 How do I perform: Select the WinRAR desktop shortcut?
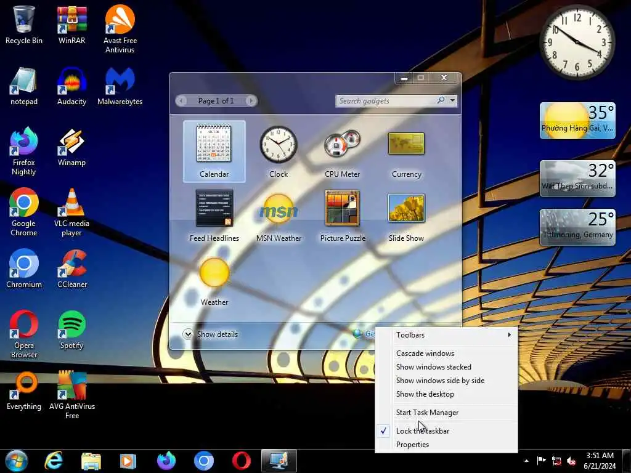71,24
